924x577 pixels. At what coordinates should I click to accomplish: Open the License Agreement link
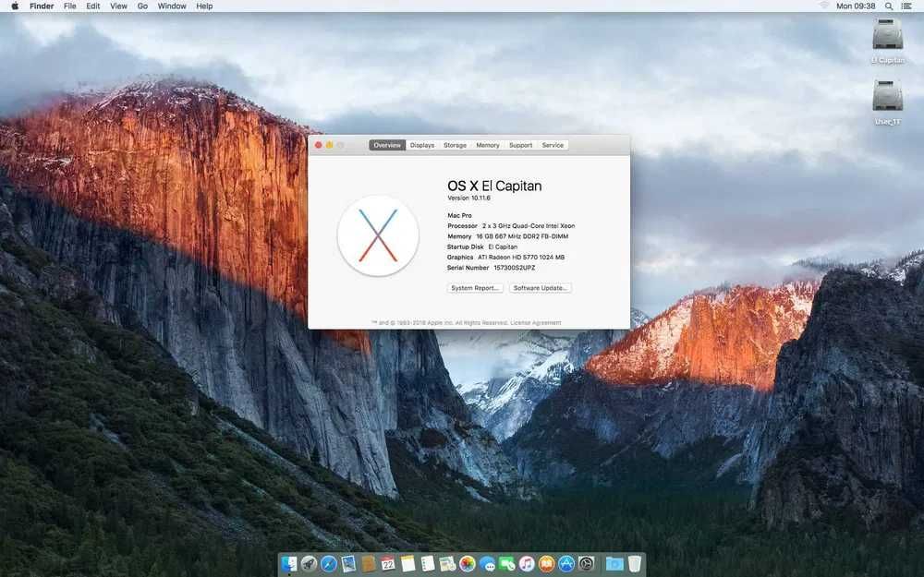(536, 322)
